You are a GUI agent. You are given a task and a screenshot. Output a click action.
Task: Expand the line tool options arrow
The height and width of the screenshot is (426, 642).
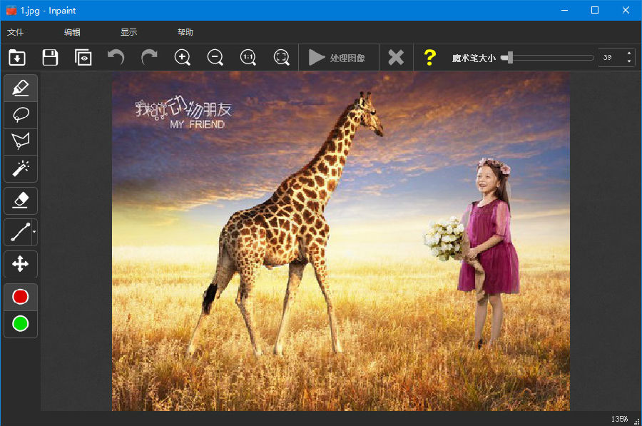coord(34,232)
